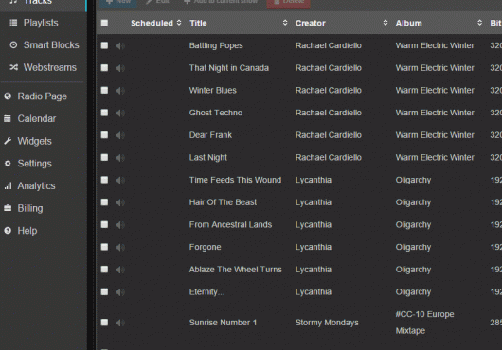This screenshot has width=502, height=350.
Task: Open the Playlists section
Action: pyautogui.click(x=41, y=23)
